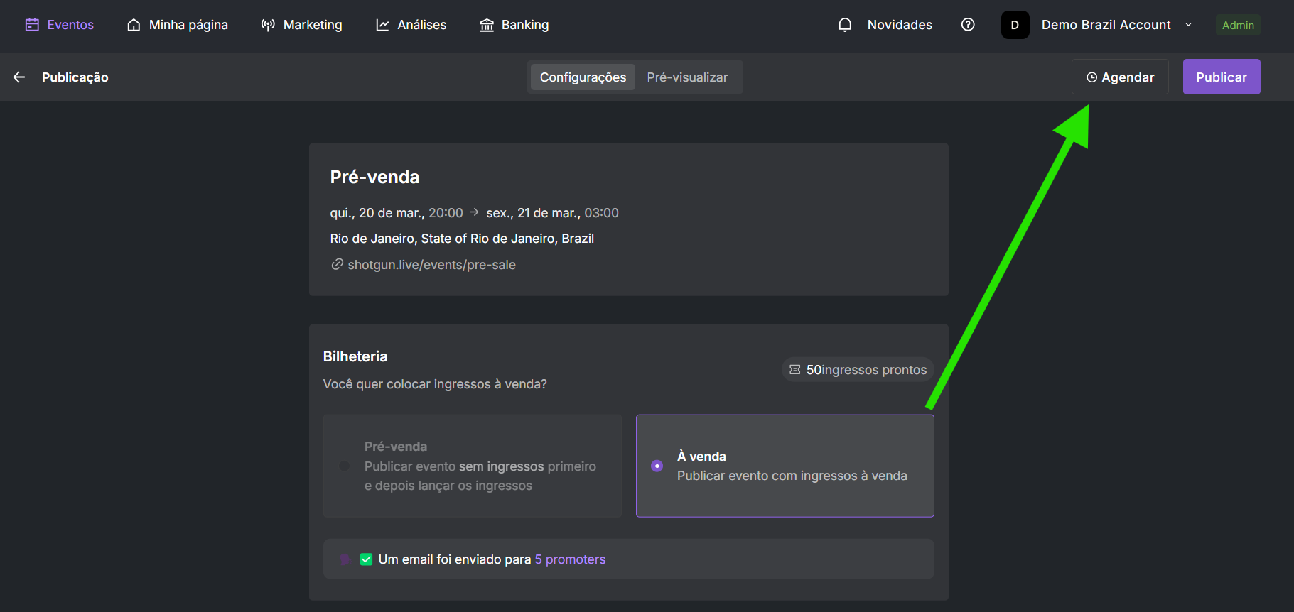Click the Análises chart icon
This screenshot has width=1294, height=612.
[382, 25]
